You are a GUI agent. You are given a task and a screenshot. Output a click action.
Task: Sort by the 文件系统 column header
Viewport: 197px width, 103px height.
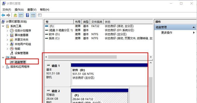pos(97,22)
